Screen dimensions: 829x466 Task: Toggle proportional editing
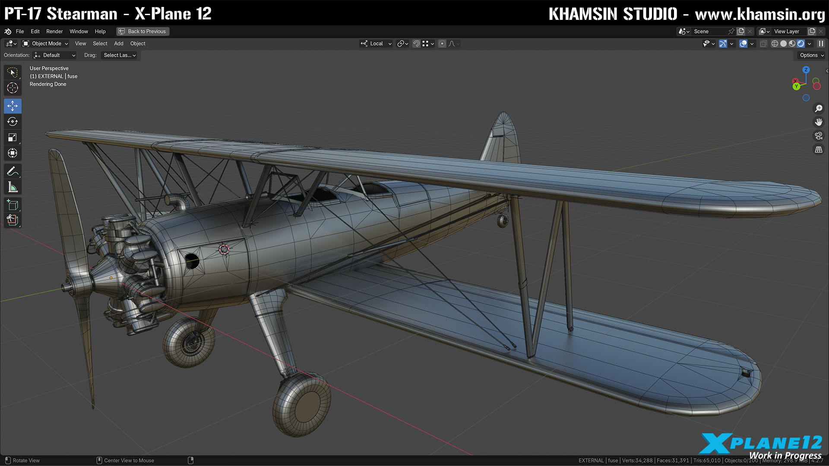[x=442, y=43]
